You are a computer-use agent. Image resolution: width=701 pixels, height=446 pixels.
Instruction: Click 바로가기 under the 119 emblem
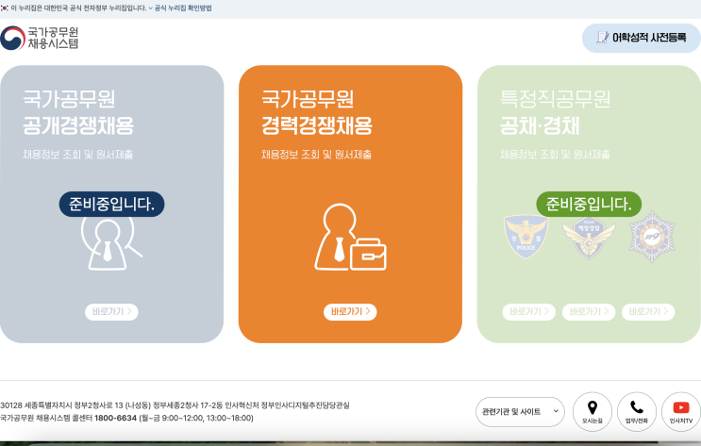coord(648,311)
